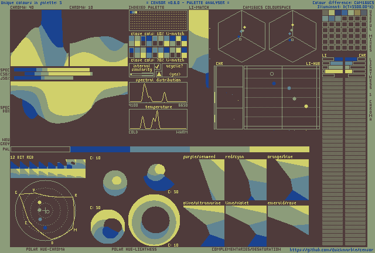The width and height of the screenshot is (375, 253).
Task: Open the purple/seaweed complementaries thumbnail
Action: pyautogui.click(x=204, y=180)
